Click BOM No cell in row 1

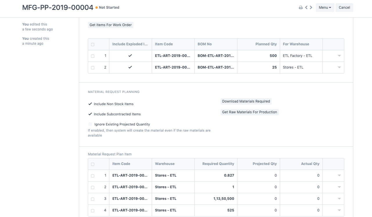coord(216,56)
